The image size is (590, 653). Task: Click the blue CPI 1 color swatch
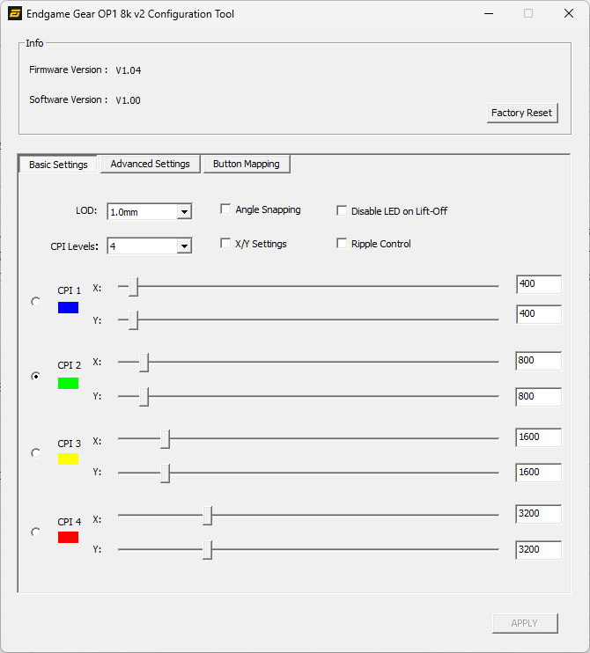point(68,308)
